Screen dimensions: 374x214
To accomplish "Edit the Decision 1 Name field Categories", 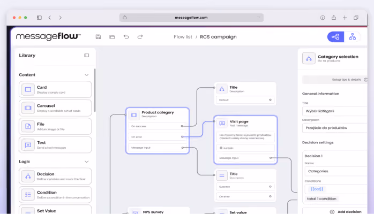I will coord(336,171).
